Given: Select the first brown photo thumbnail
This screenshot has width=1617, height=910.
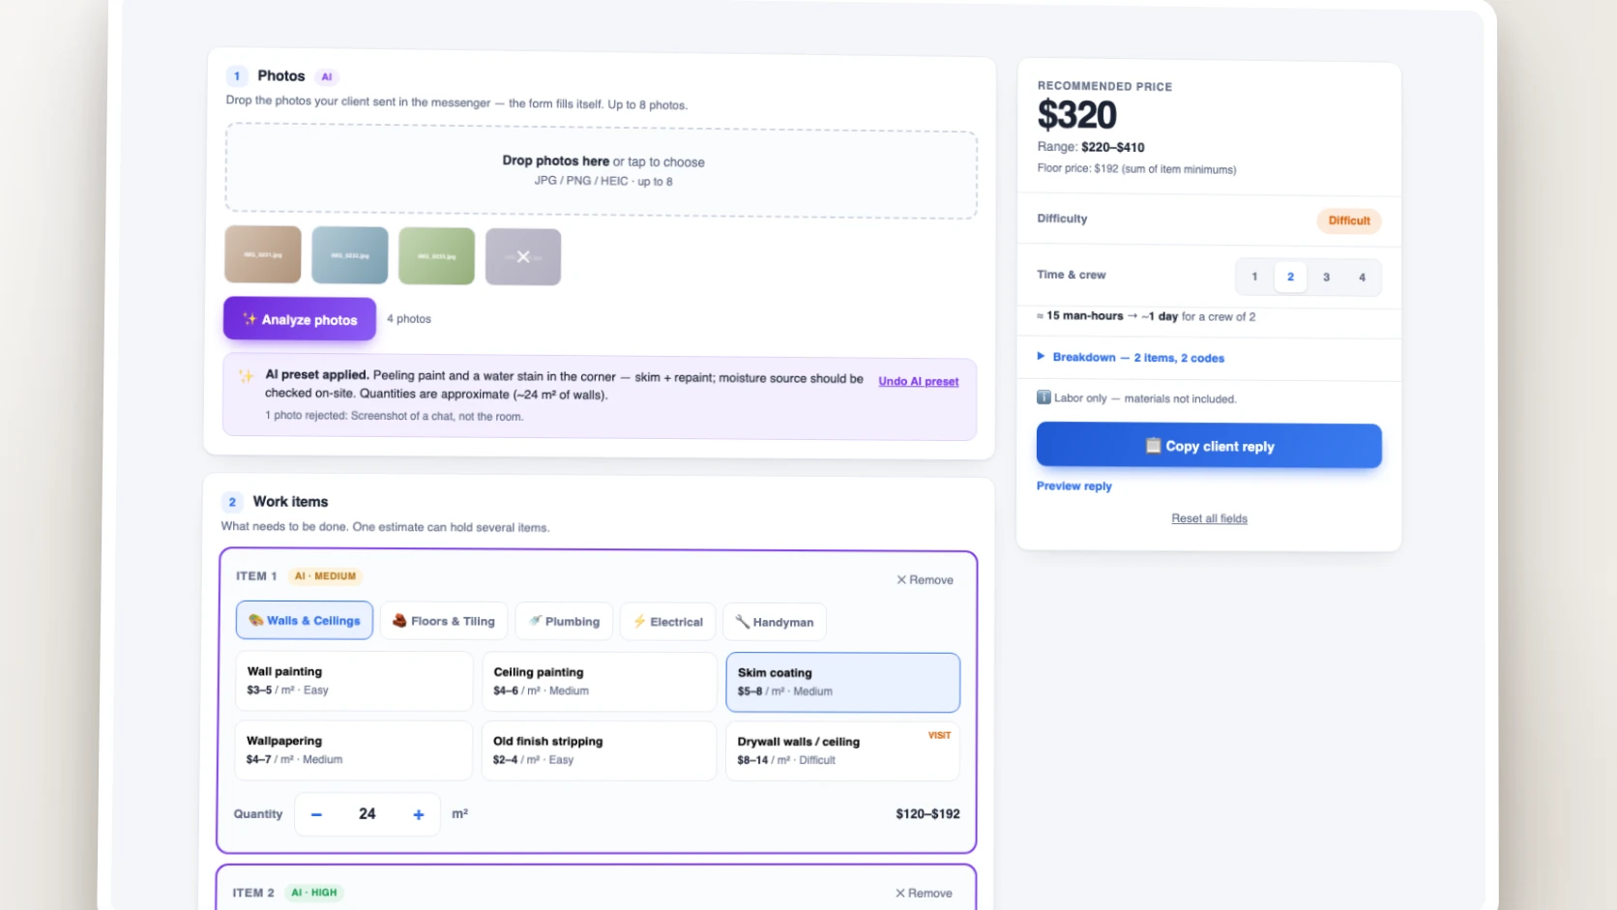Looking at the screenshot, I should coord(263,254).
